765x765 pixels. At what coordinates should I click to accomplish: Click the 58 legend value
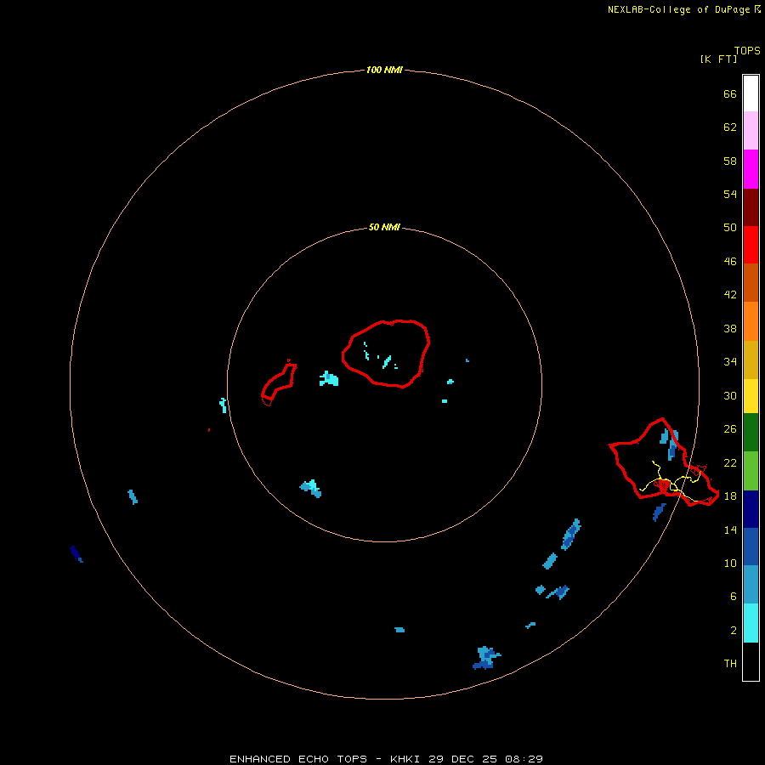[x=730, y=161]
